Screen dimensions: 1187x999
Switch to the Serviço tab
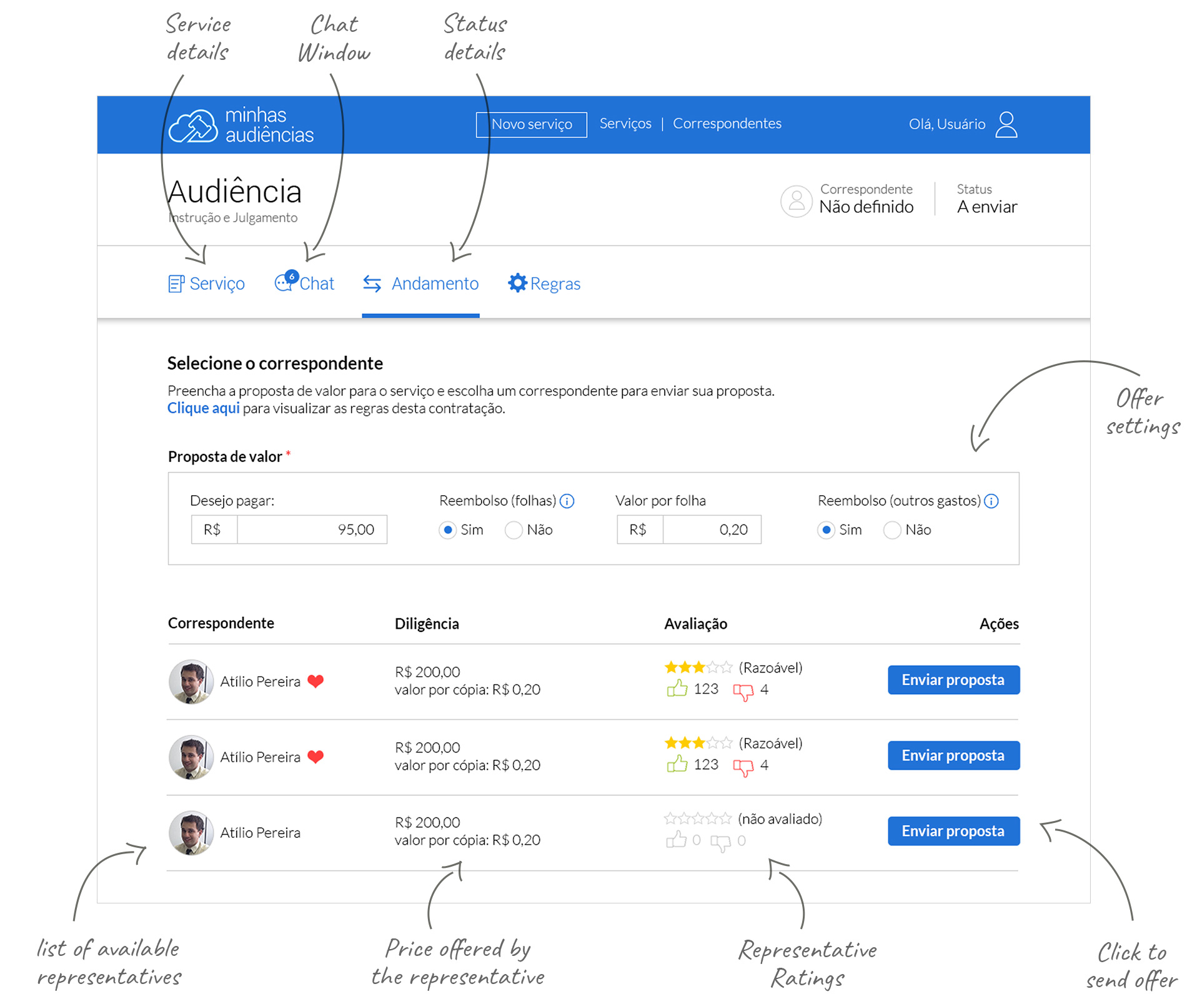[x=207, y=283]
